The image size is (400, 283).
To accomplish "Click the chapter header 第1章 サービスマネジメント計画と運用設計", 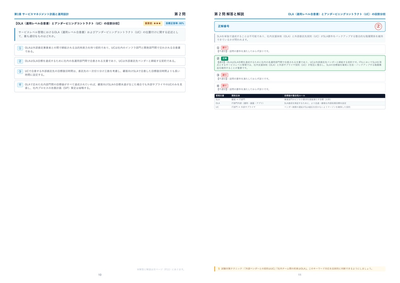I will (x=41, y=14).
